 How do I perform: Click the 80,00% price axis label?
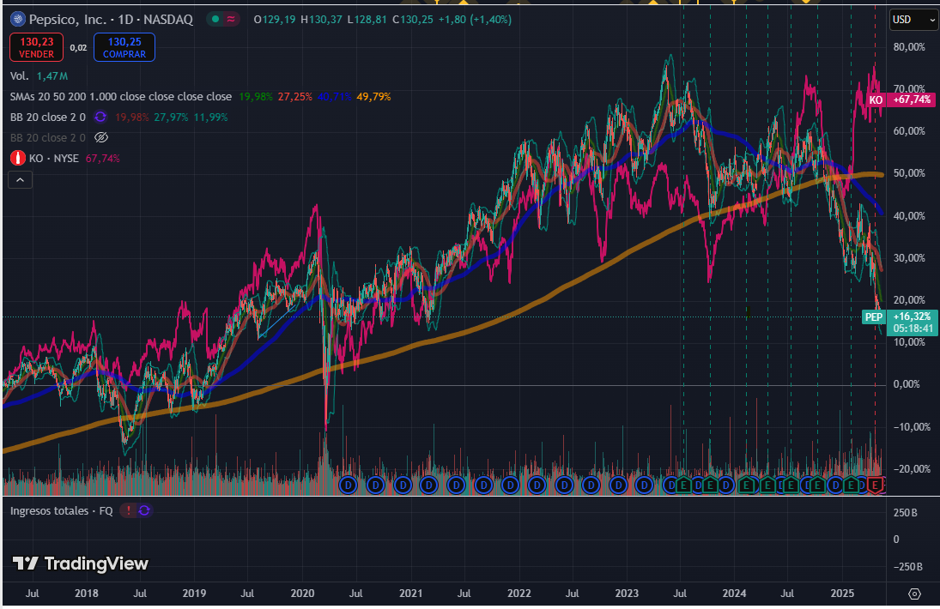pos(909,47)
